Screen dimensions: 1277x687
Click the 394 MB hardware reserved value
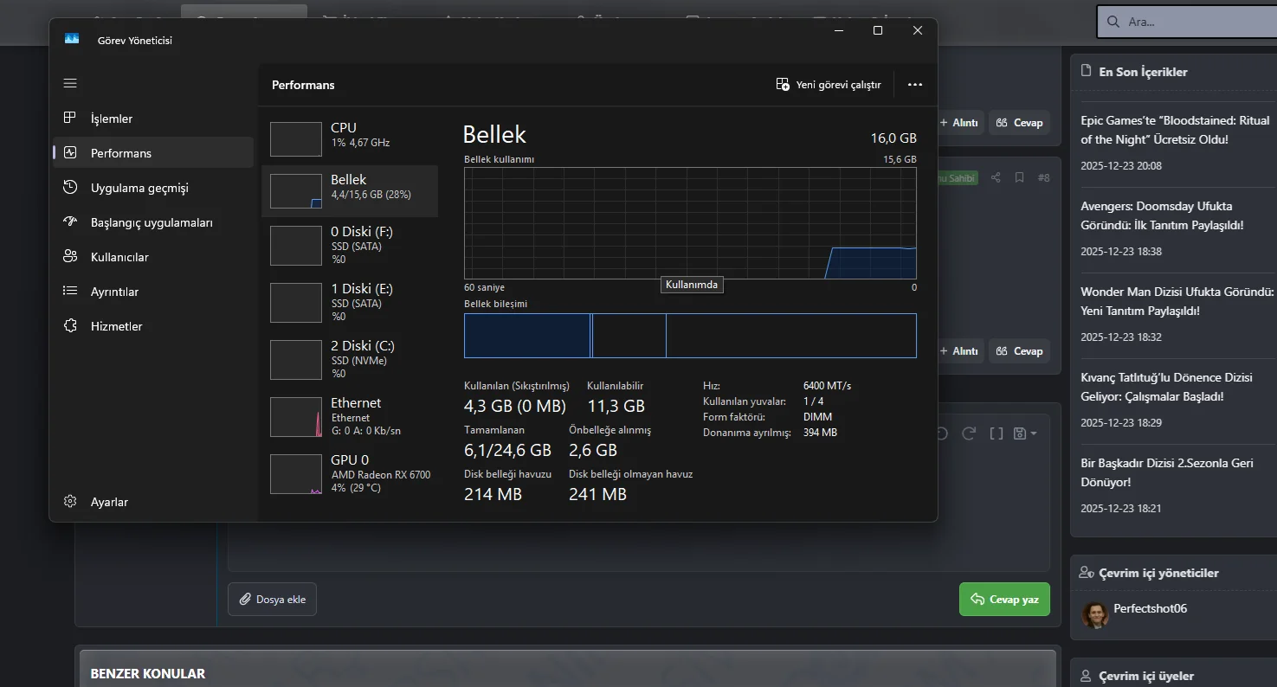point(820,433)
